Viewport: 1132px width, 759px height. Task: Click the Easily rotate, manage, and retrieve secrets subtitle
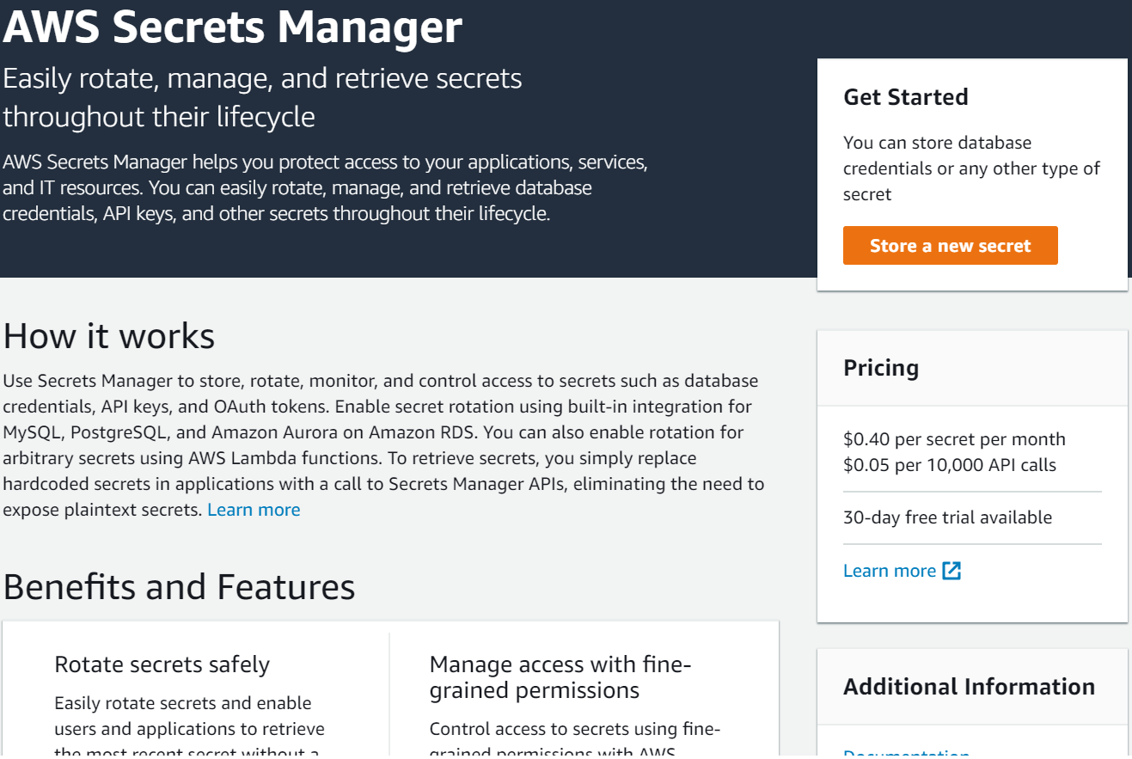click(262, 97)
